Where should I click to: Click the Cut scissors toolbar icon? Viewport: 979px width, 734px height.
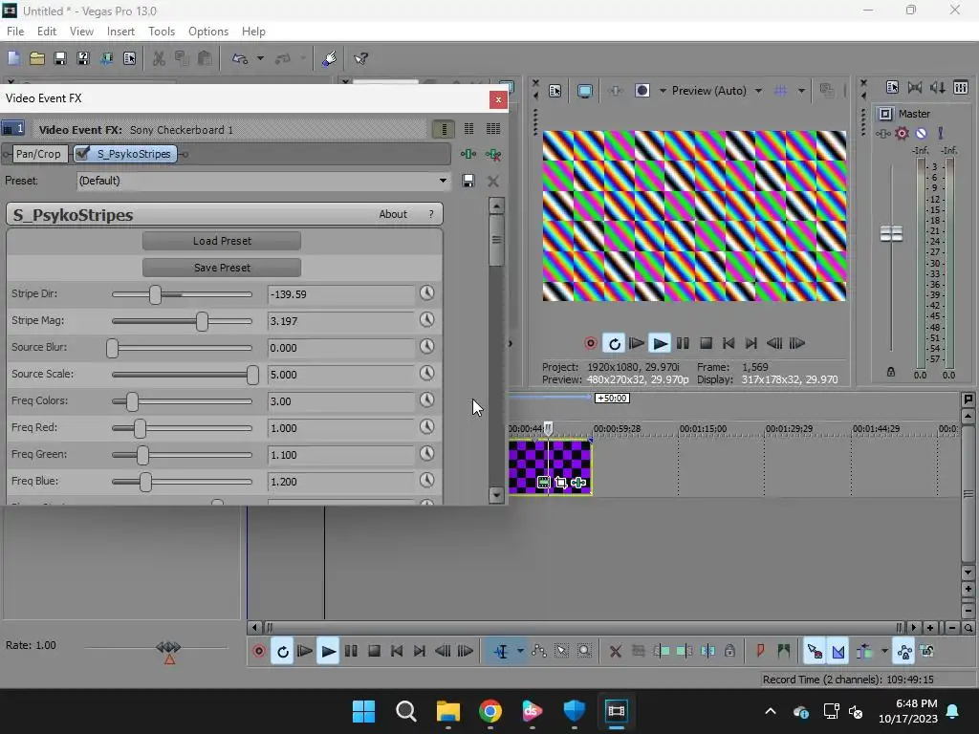click(160, 58)
